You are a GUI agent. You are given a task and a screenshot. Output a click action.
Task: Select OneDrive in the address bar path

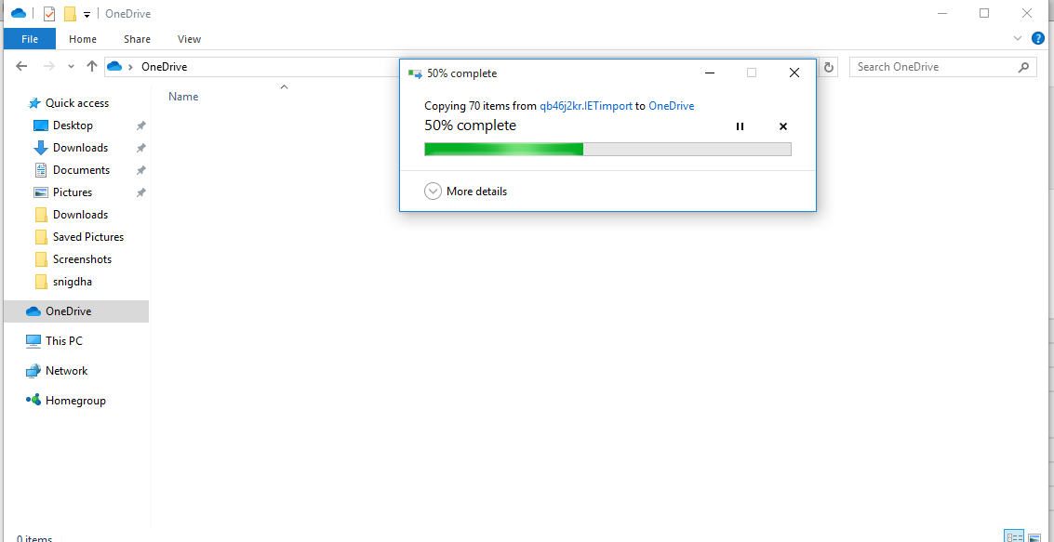tap(164, 67)
